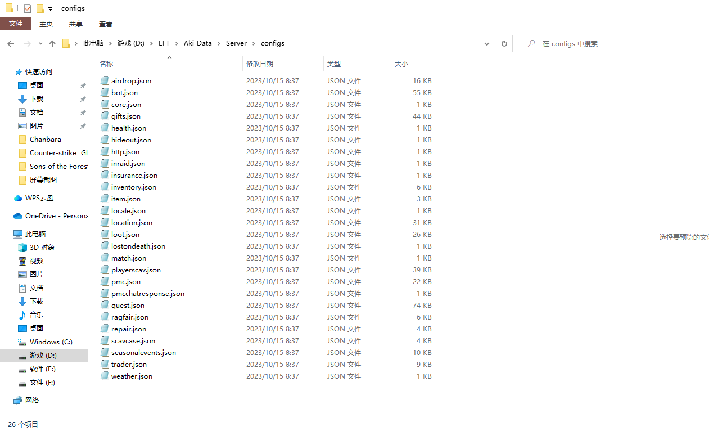Open the 文件 menu tab
Viewport: 709px width, 431px height.
coord(16,24)
